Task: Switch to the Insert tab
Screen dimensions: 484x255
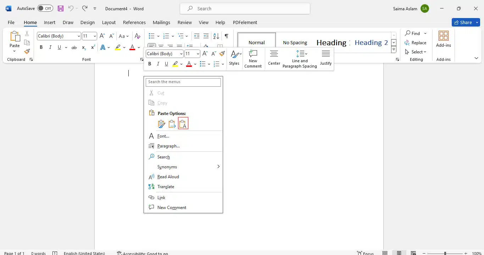Action: (x=49, y=22)
